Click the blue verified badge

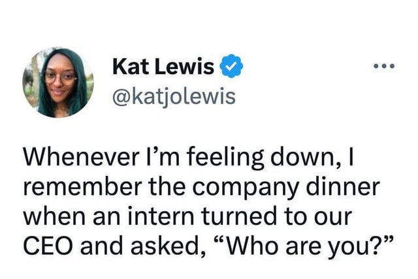pyautogui.click(x=231, y=66)
